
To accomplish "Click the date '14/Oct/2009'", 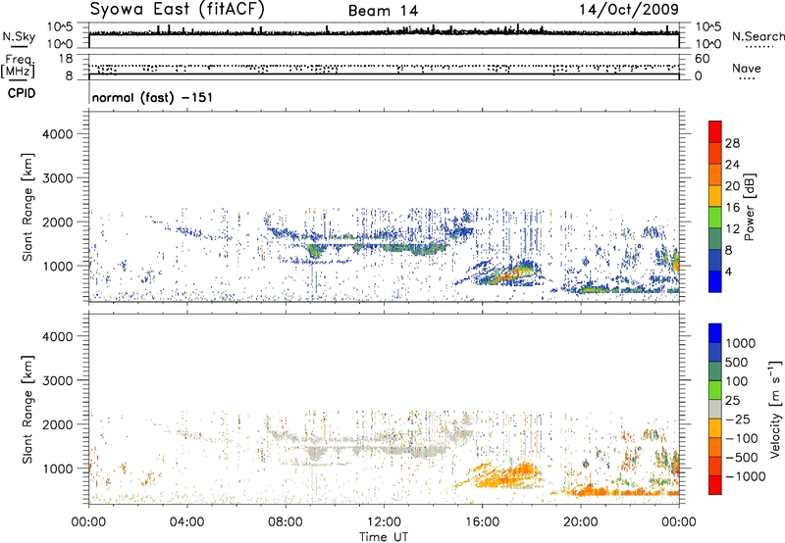I will (x=629, y=10).
